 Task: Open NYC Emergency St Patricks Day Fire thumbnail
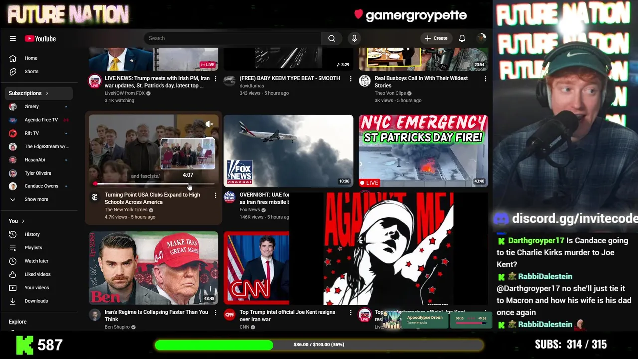click(x=424, y=151)
